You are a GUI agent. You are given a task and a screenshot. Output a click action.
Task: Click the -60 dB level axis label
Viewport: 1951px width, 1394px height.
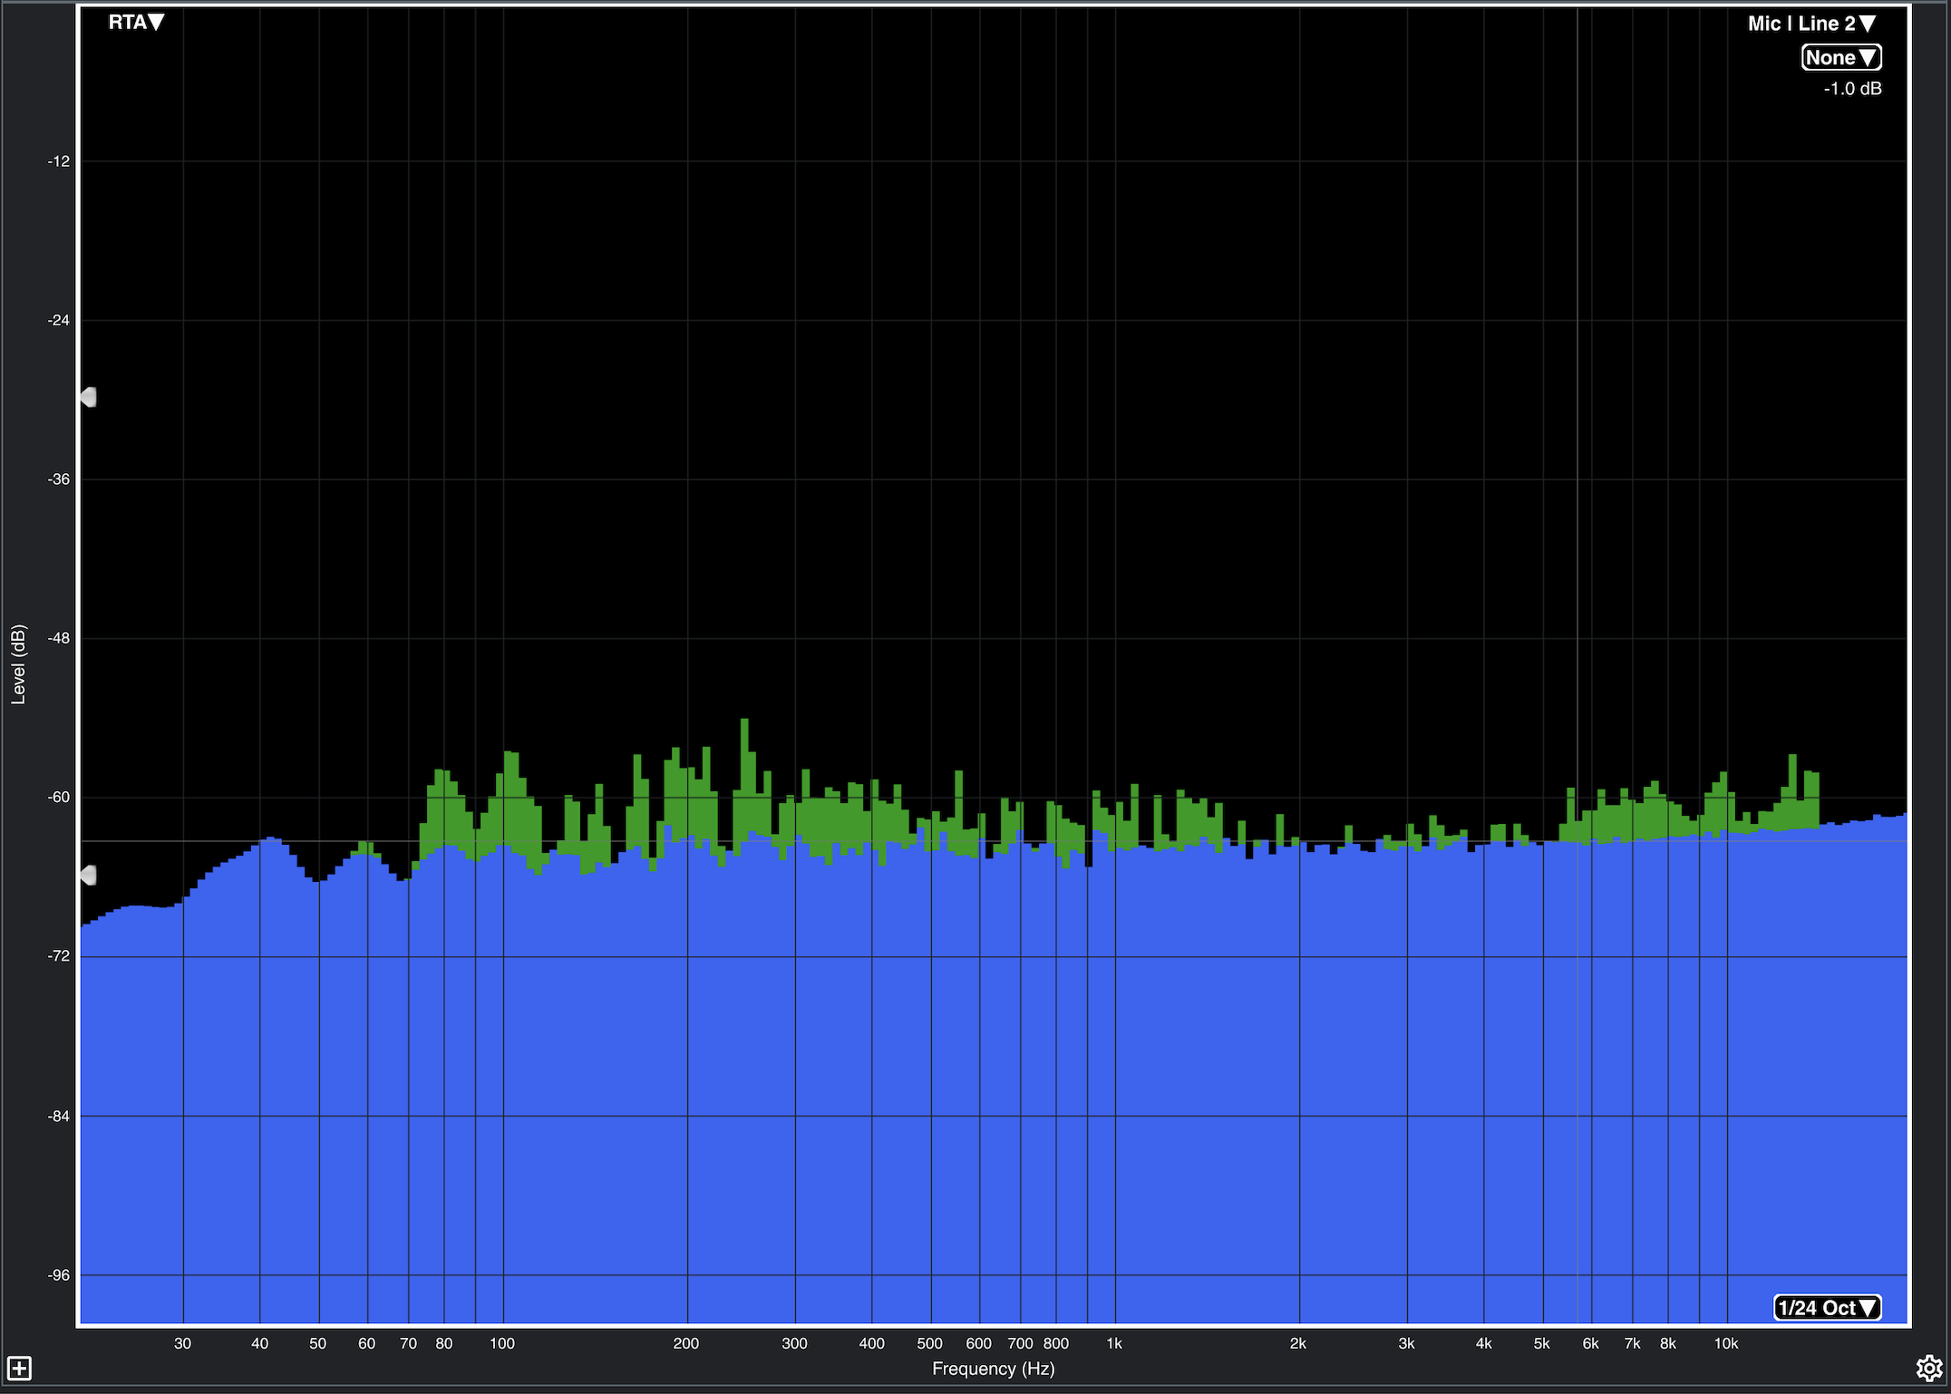[x=59, y=798]
